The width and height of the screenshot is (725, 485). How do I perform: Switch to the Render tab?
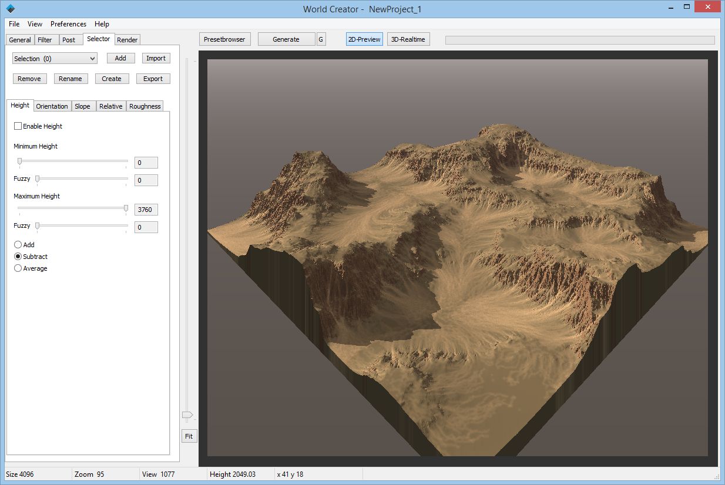pos(127,39)
